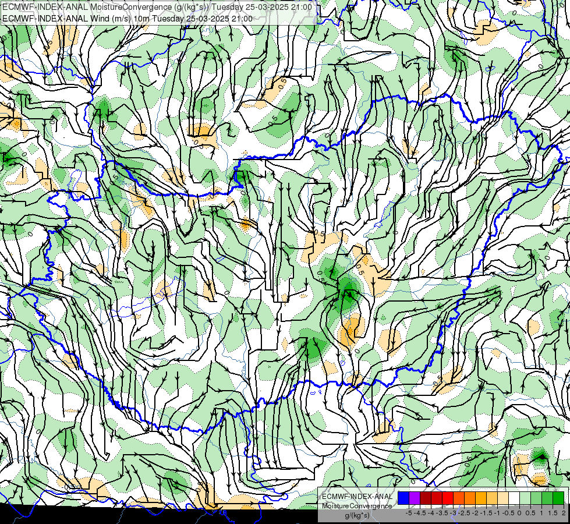Image resolution: width=570 pixels, height=524 pixels.
Task: Click the legend value -5
Action: tap(409, 513)
